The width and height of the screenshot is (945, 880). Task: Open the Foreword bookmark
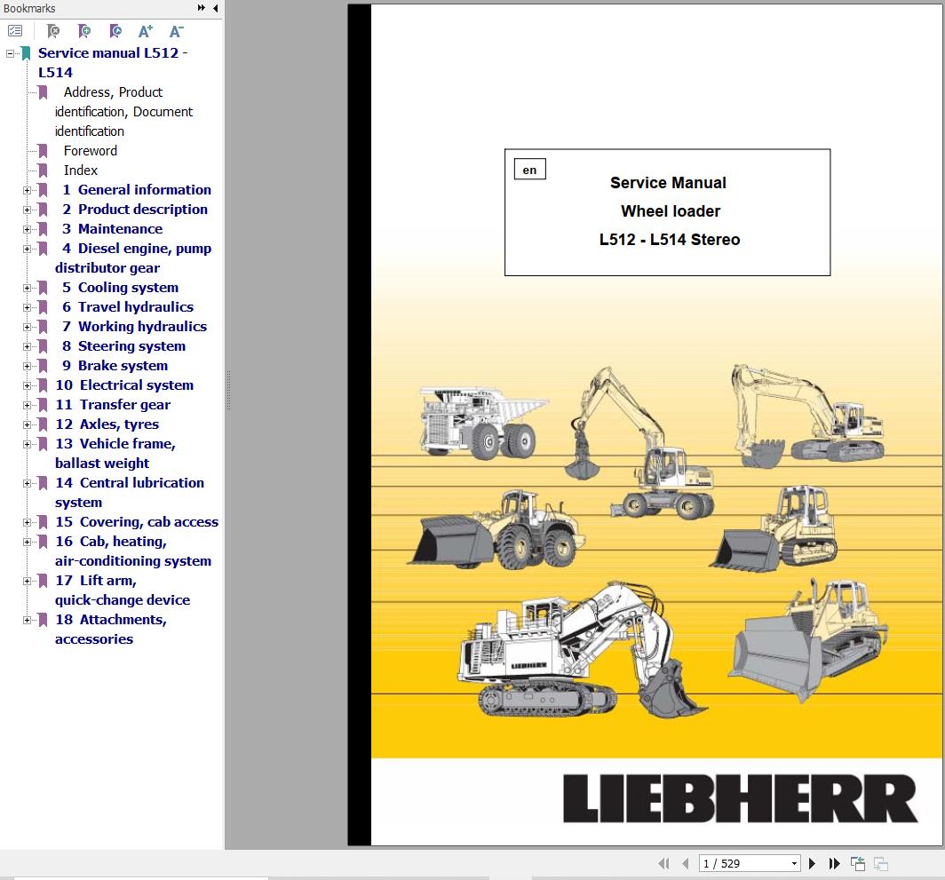click(x=91, y=151)
